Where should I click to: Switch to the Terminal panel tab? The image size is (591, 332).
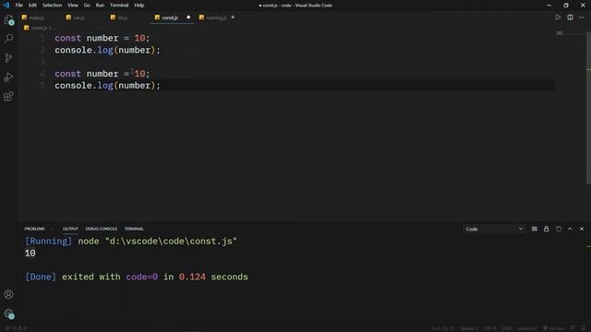(134, 229)
